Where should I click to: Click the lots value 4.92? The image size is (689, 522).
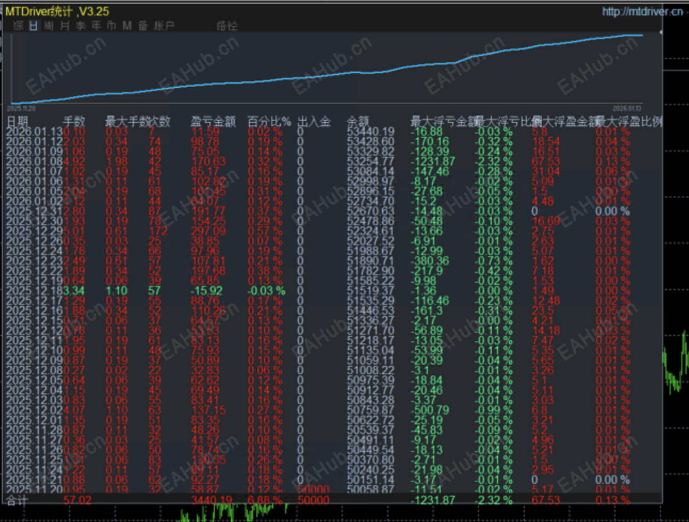click(x=74, y=162)
